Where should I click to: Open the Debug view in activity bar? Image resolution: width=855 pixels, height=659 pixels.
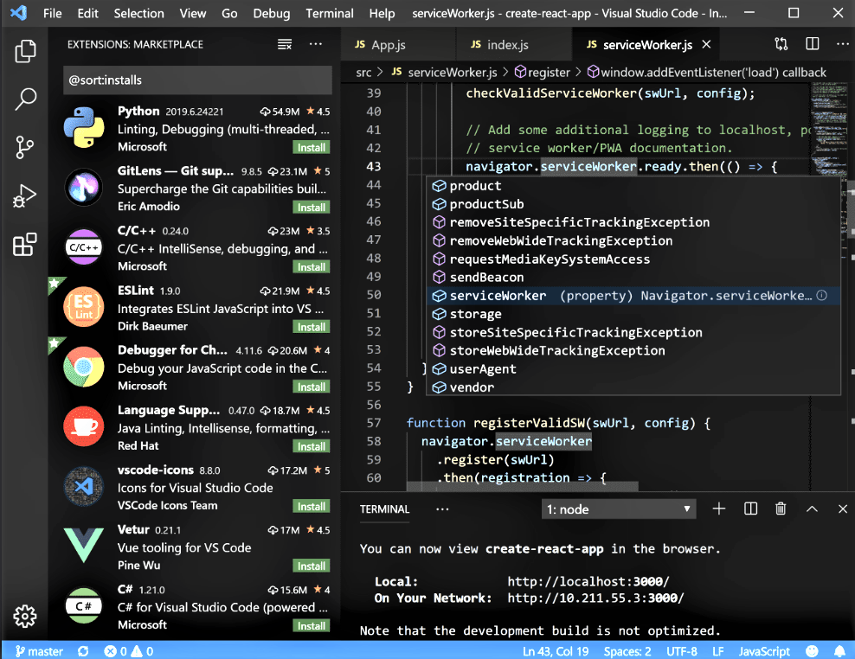[x=25, y=195]
